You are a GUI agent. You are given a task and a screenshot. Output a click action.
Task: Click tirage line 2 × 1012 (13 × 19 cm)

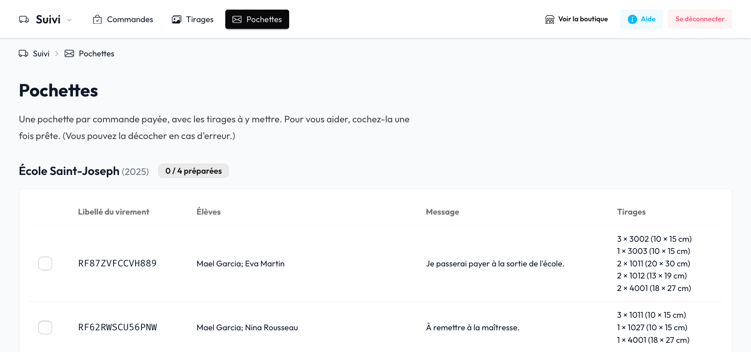652,276
